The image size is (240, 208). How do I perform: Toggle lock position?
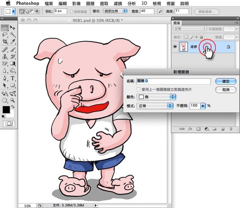pyautogui.click(x=196, y=37)
